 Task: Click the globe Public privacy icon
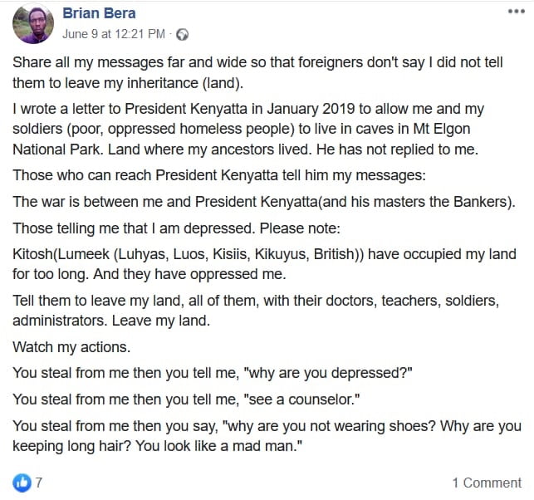pyautogui.click(x=183, y=35)
